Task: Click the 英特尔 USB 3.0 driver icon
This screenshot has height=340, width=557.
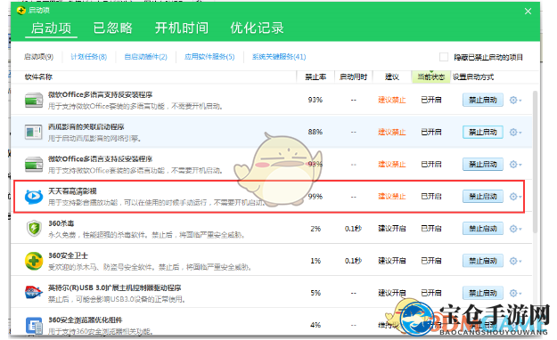Action: (x=34, y=293)
